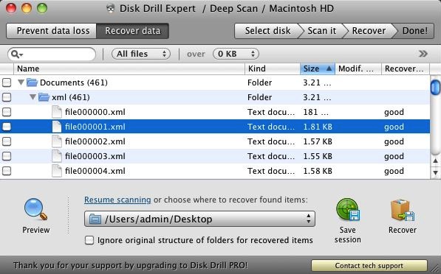Check the xml (461) folder checkbox
This screenshot has width=441, height=274.
tap(7, 97)
